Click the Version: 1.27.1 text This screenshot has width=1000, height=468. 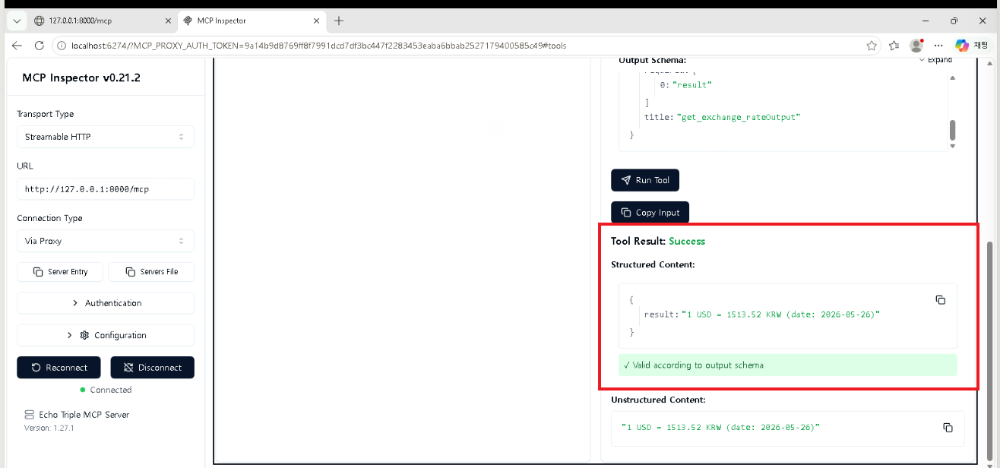49,428
